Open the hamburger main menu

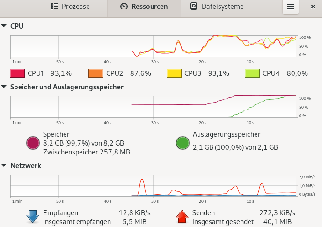[291, 7]
